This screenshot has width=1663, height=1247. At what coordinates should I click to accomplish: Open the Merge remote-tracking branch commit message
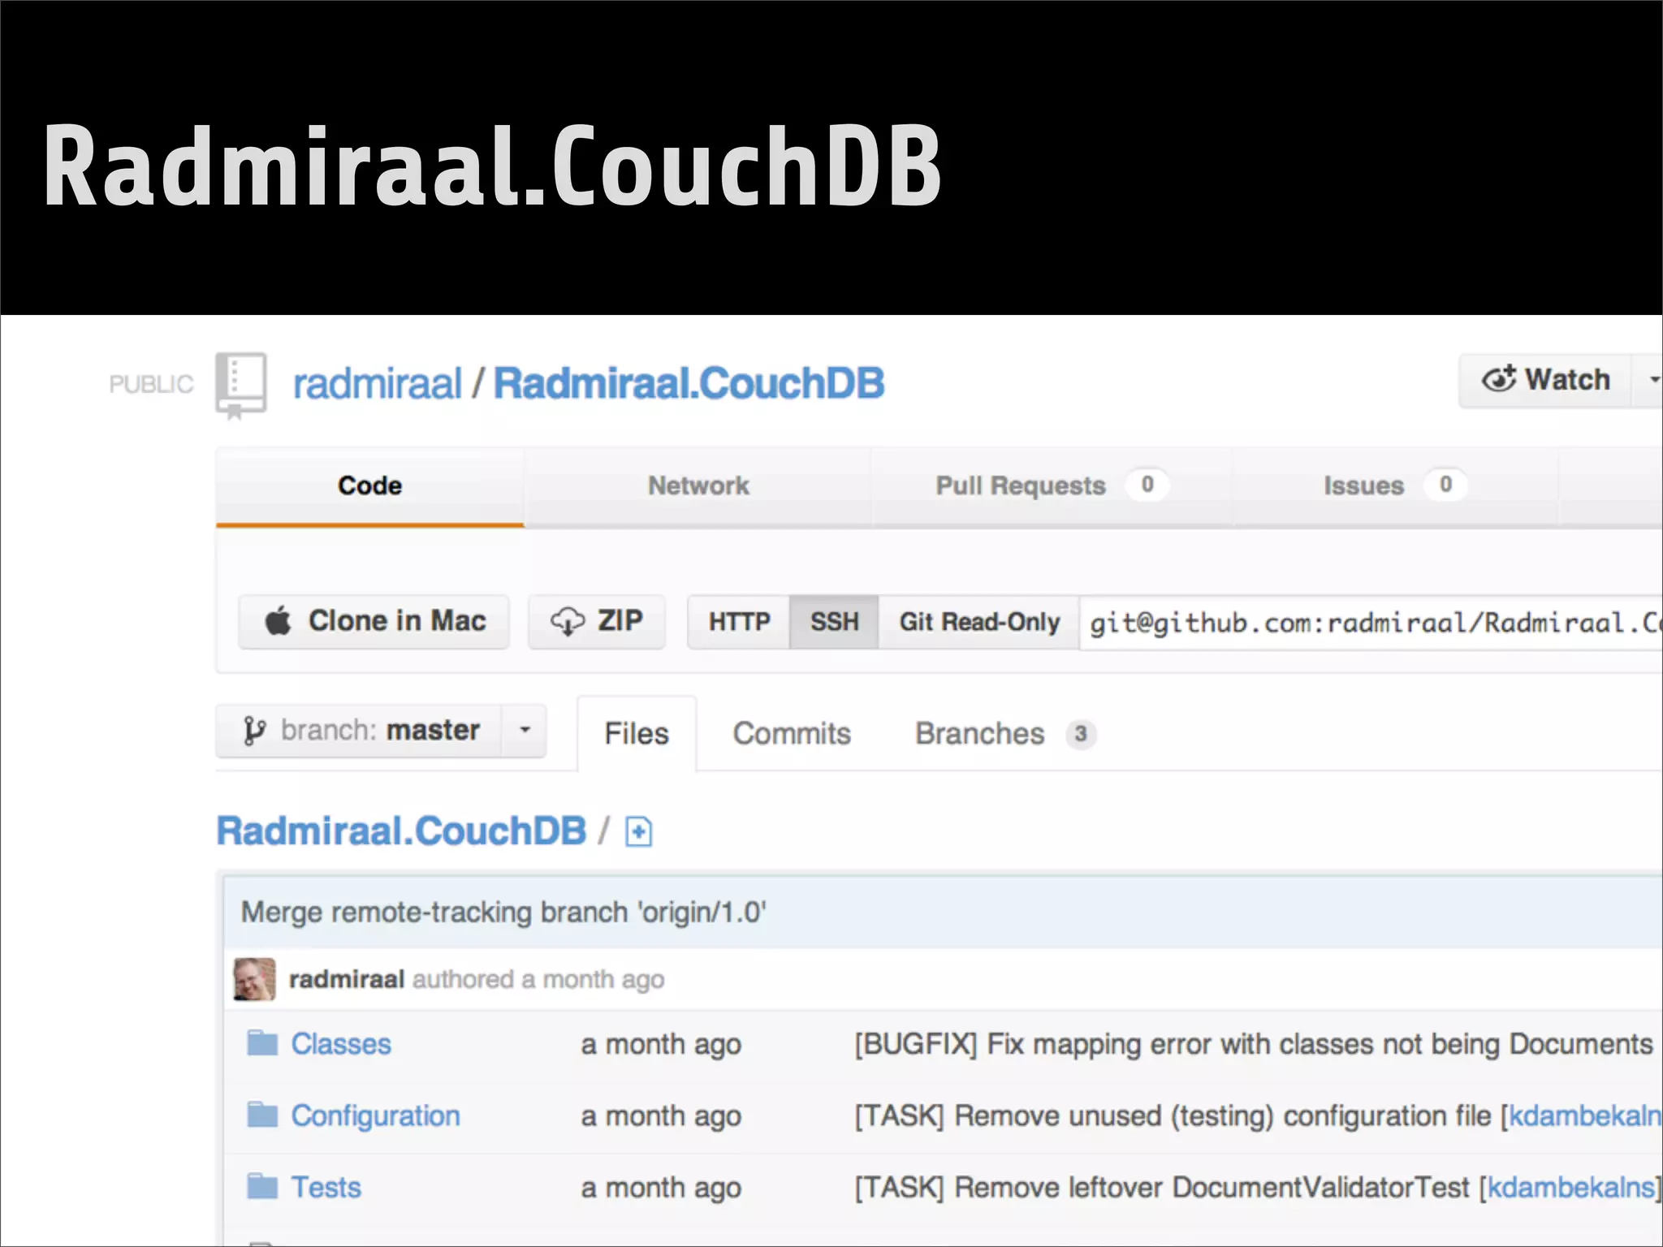503,913
